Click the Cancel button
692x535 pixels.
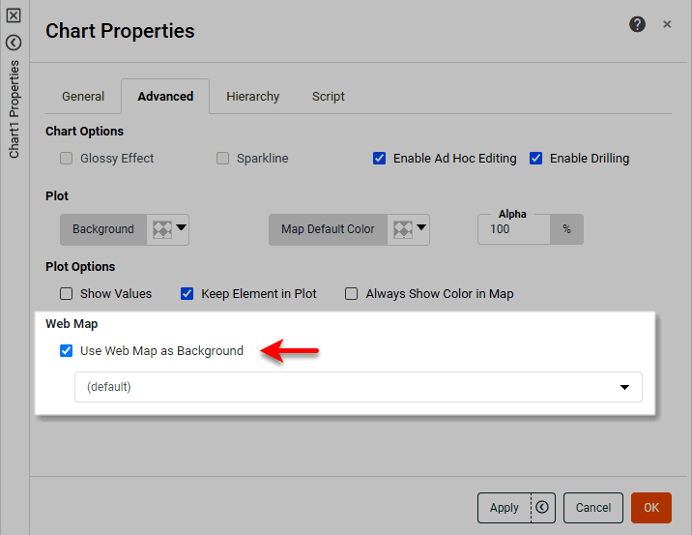coord(593,507)
